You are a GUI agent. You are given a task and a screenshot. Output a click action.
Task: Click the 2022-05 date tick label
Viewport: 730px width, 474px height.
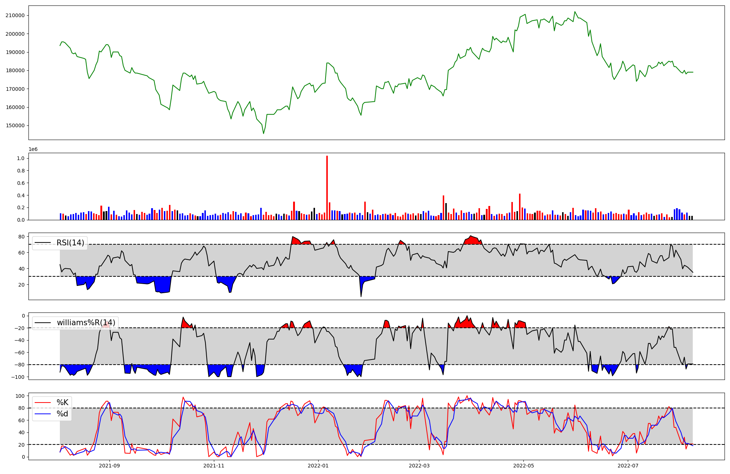[523, 466]
